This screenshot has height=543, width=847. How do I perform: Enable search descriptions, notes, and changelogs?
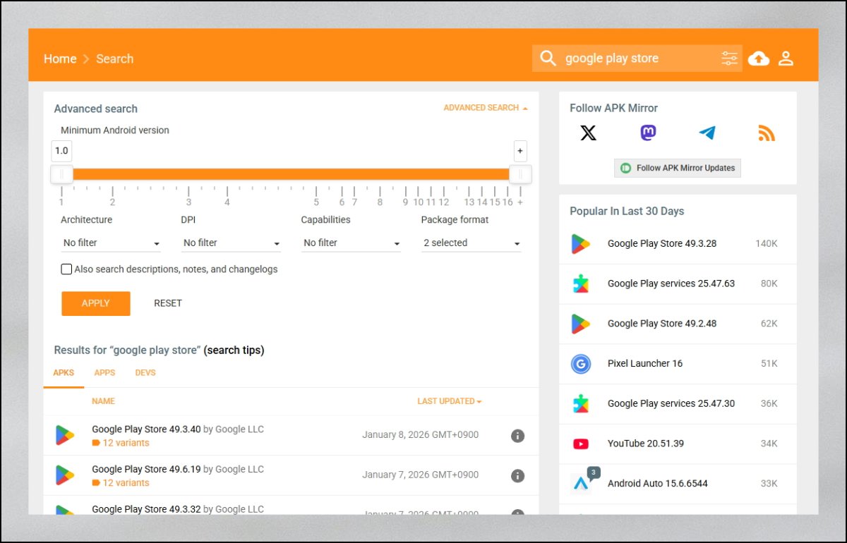(66, 269)
